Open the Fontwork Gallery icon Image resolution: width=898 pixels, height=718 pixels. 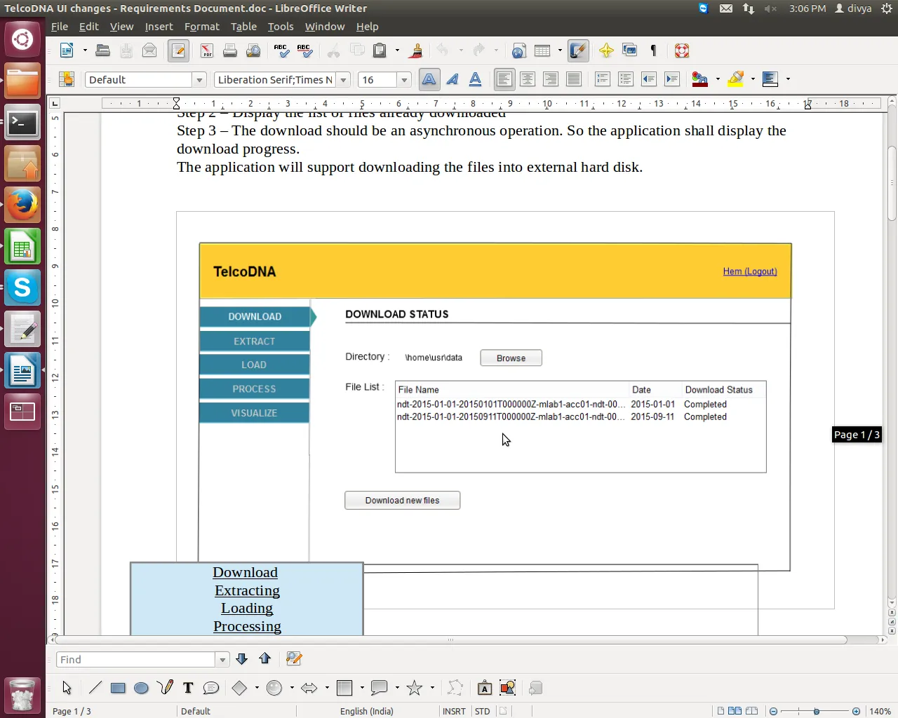[x=484, y=688]
